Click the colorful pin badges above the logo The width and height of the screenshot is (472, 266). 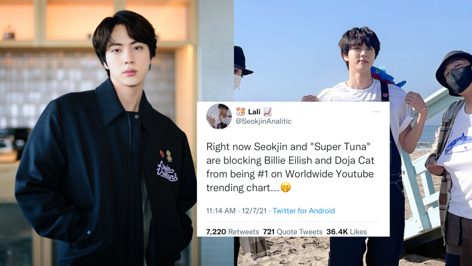(x=166, y=155)
